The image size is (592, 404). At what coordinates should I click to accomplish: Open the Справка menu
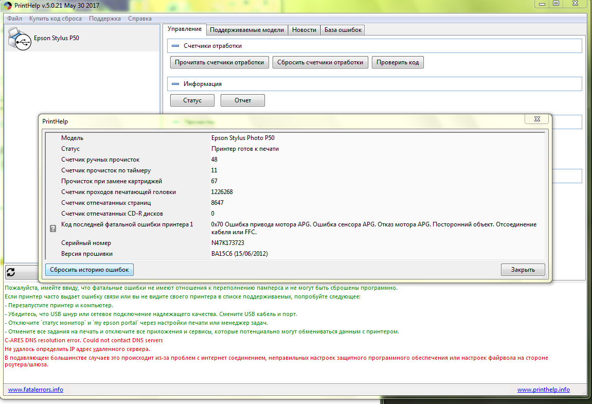[x=140, y=19]
